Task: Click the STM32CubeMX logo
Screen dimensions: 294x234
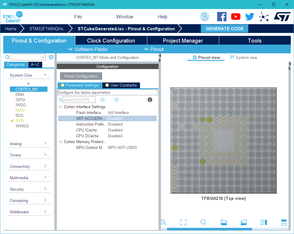Action: (x=13, y=17)
